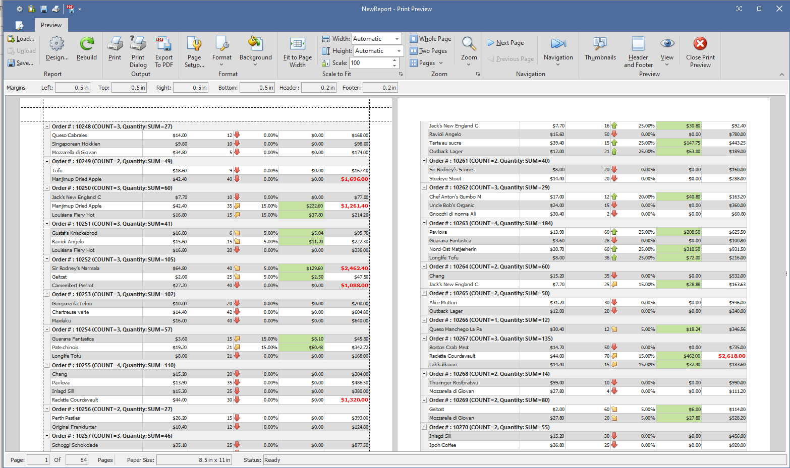The width and height of the screenshot is (790, 468).
Task: Collapse Order # 10252 group
Action: click(x=47, y=260)
